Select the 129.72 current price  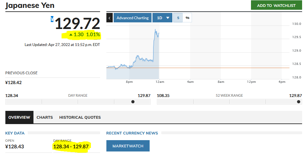coord(77,24)
